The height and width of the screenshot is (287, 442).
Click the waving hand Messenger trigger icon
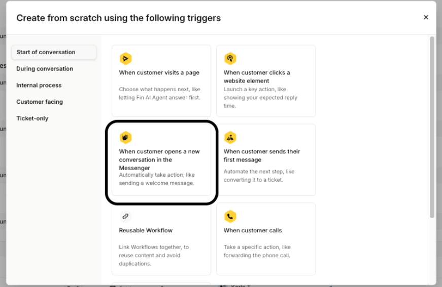(x=125, y=138)
